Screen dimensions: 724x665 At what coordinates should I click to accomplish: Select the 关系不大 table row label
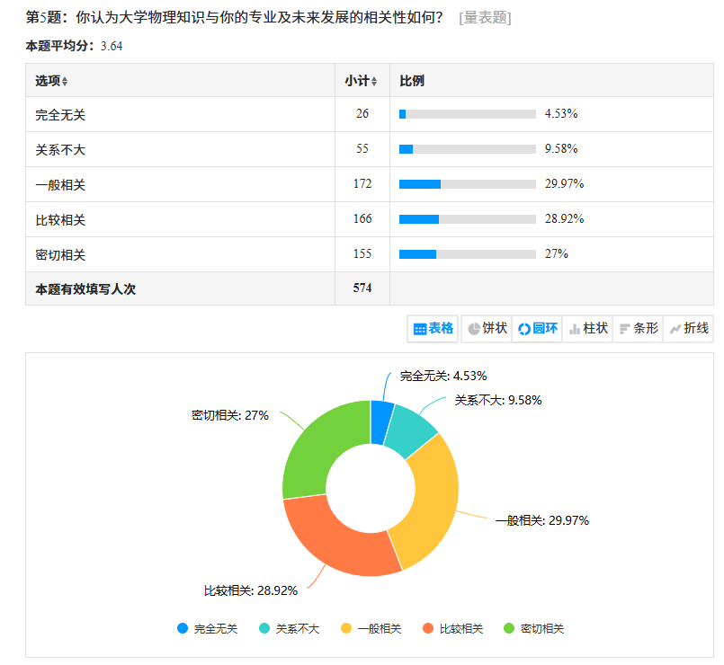60,149
